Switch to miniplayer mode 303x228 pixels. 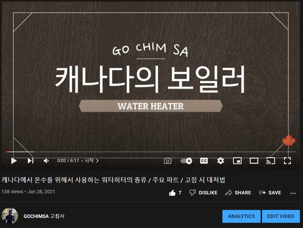point(237,161)
